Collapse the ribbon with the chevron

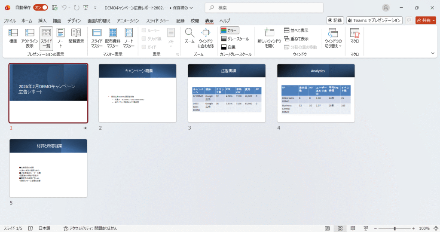pos(433,53)
